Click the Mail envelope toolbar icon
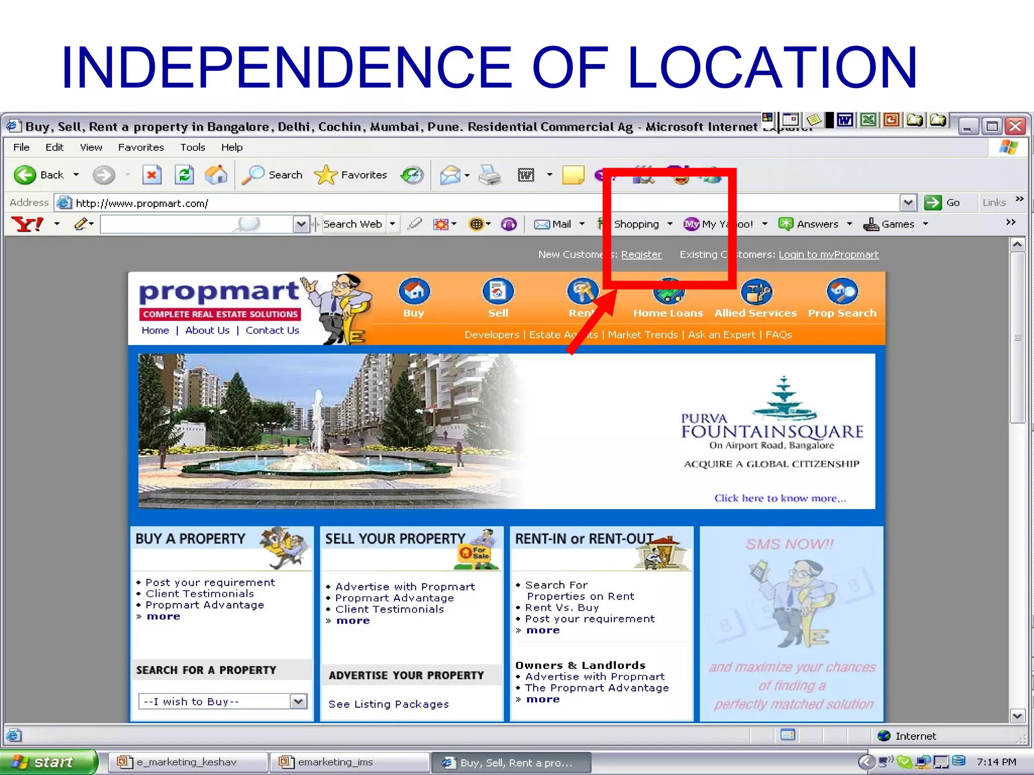The height and width of the screenshot is (775, 1034). [x=450, y=175]
